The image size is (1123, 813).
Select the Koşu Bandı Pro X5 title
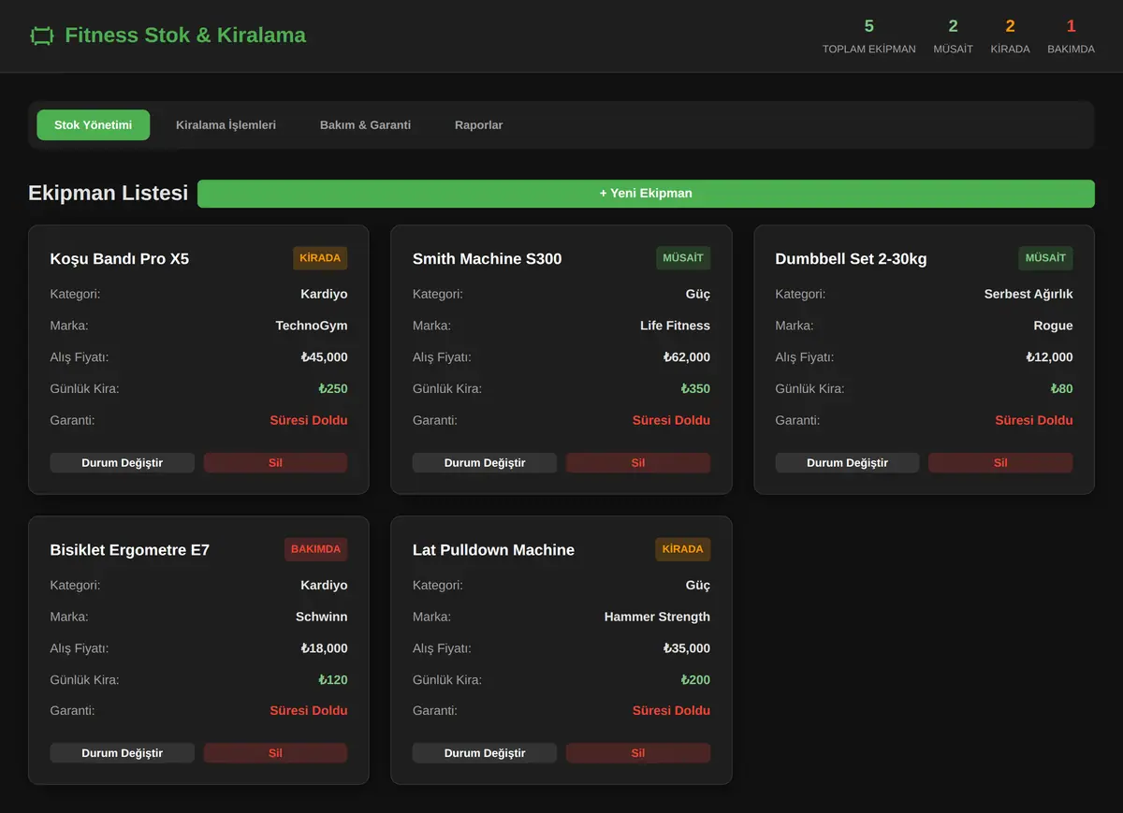[120, 259]
